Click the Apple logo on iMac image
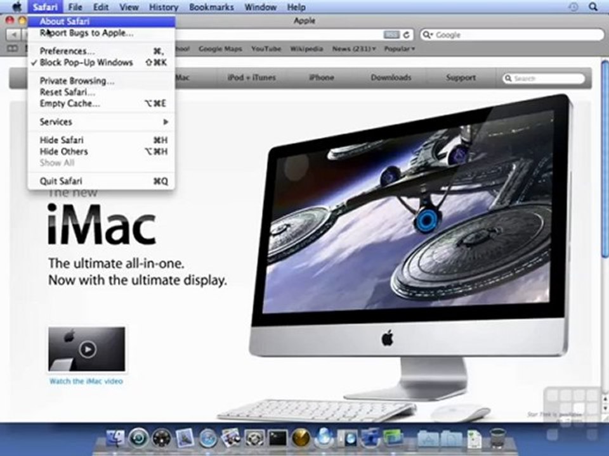Image resolution: width=609 pixels, height=456 pixels. coord(387,338)
